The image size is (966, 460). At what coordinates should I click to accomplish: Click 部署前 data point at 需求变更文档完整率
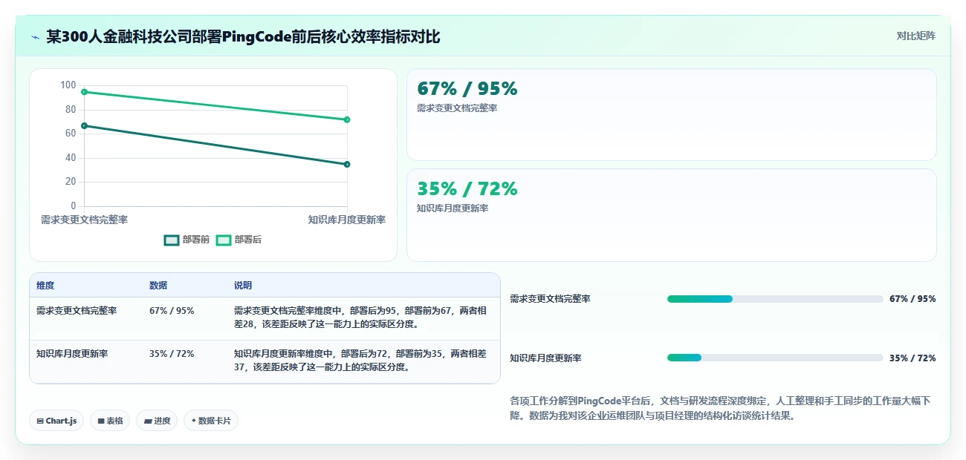click(84, 125)
